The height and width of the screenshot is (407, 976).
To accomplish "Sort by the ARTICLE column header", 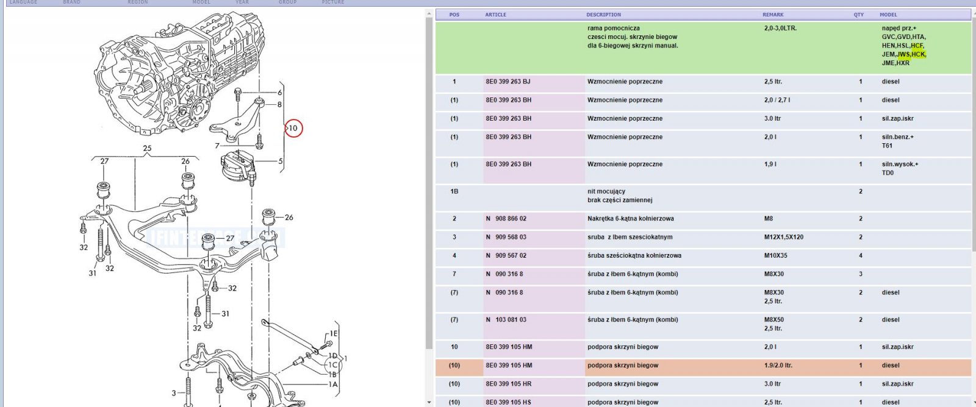I will (495, 15).
